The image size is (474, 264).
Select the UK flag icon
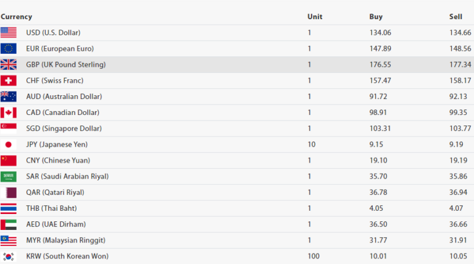[9, 65]
